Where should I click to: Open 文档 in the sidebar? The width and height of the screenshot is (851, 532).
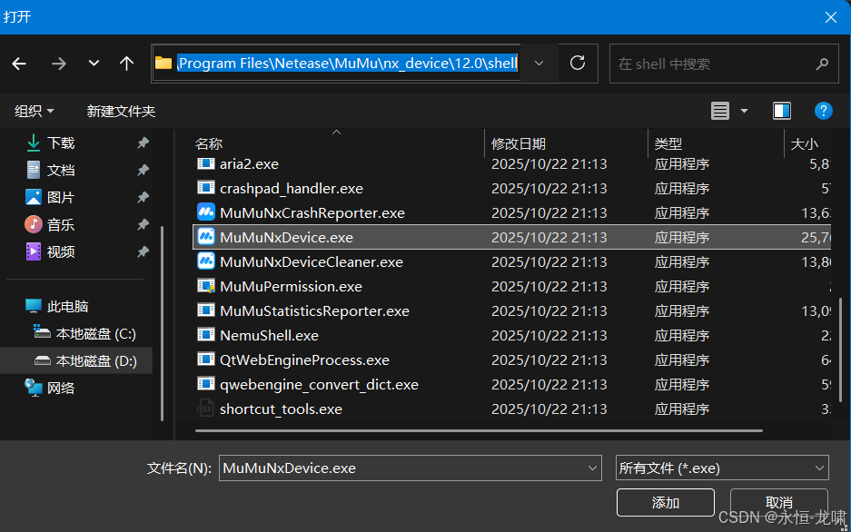pos(60,171)
